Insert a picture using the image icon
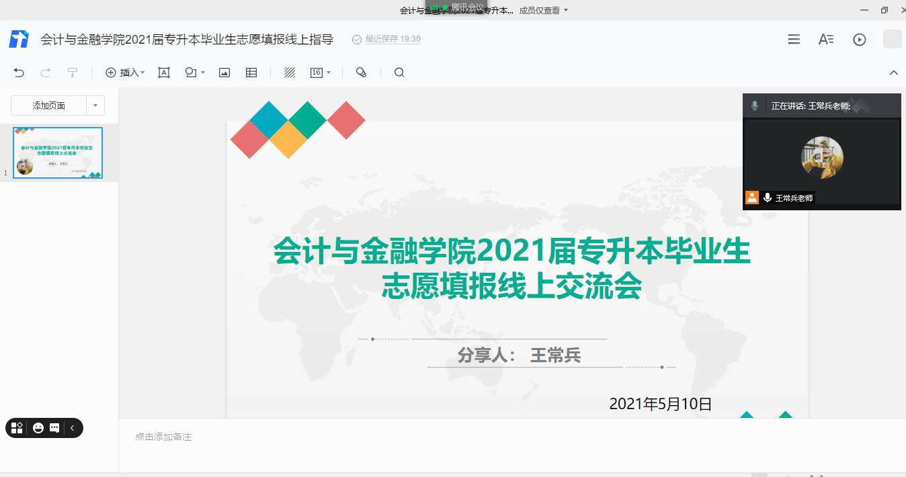The image size is (906, 477). coord(224,73)
